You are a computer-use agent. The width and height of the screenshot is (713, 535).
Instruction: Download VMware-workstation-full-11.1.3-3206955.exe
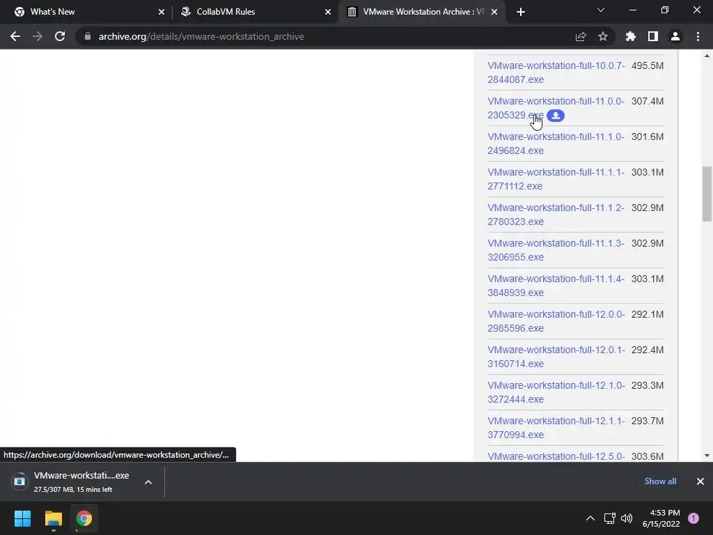pyautogui.click(x=556, y=250)
